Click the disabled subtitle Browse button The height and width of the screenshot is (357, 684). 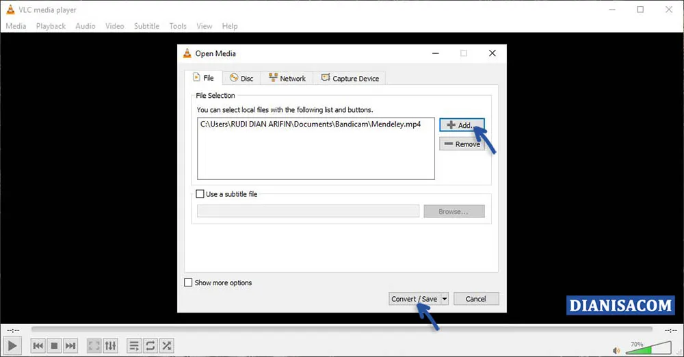[453, 211]
